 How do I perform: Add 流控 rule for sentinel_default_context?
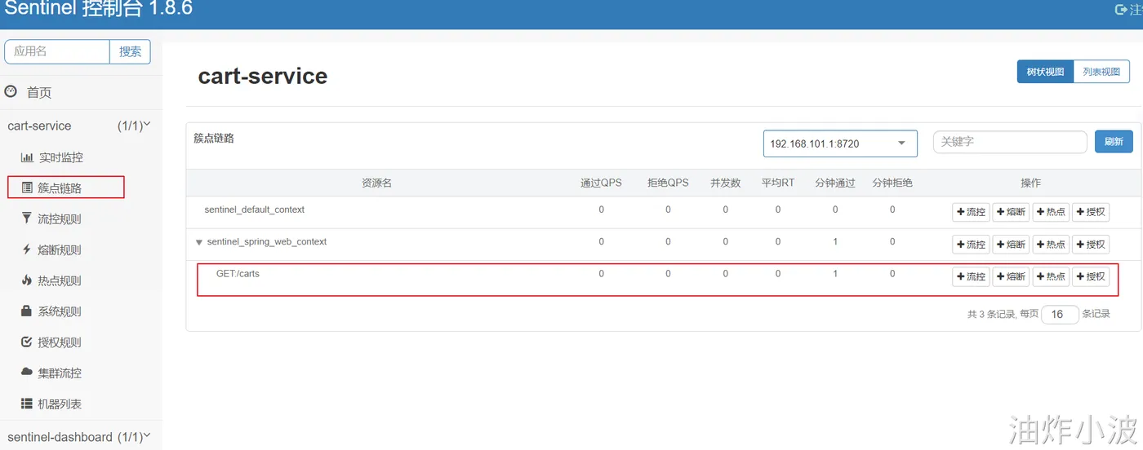tap(971, 212)
